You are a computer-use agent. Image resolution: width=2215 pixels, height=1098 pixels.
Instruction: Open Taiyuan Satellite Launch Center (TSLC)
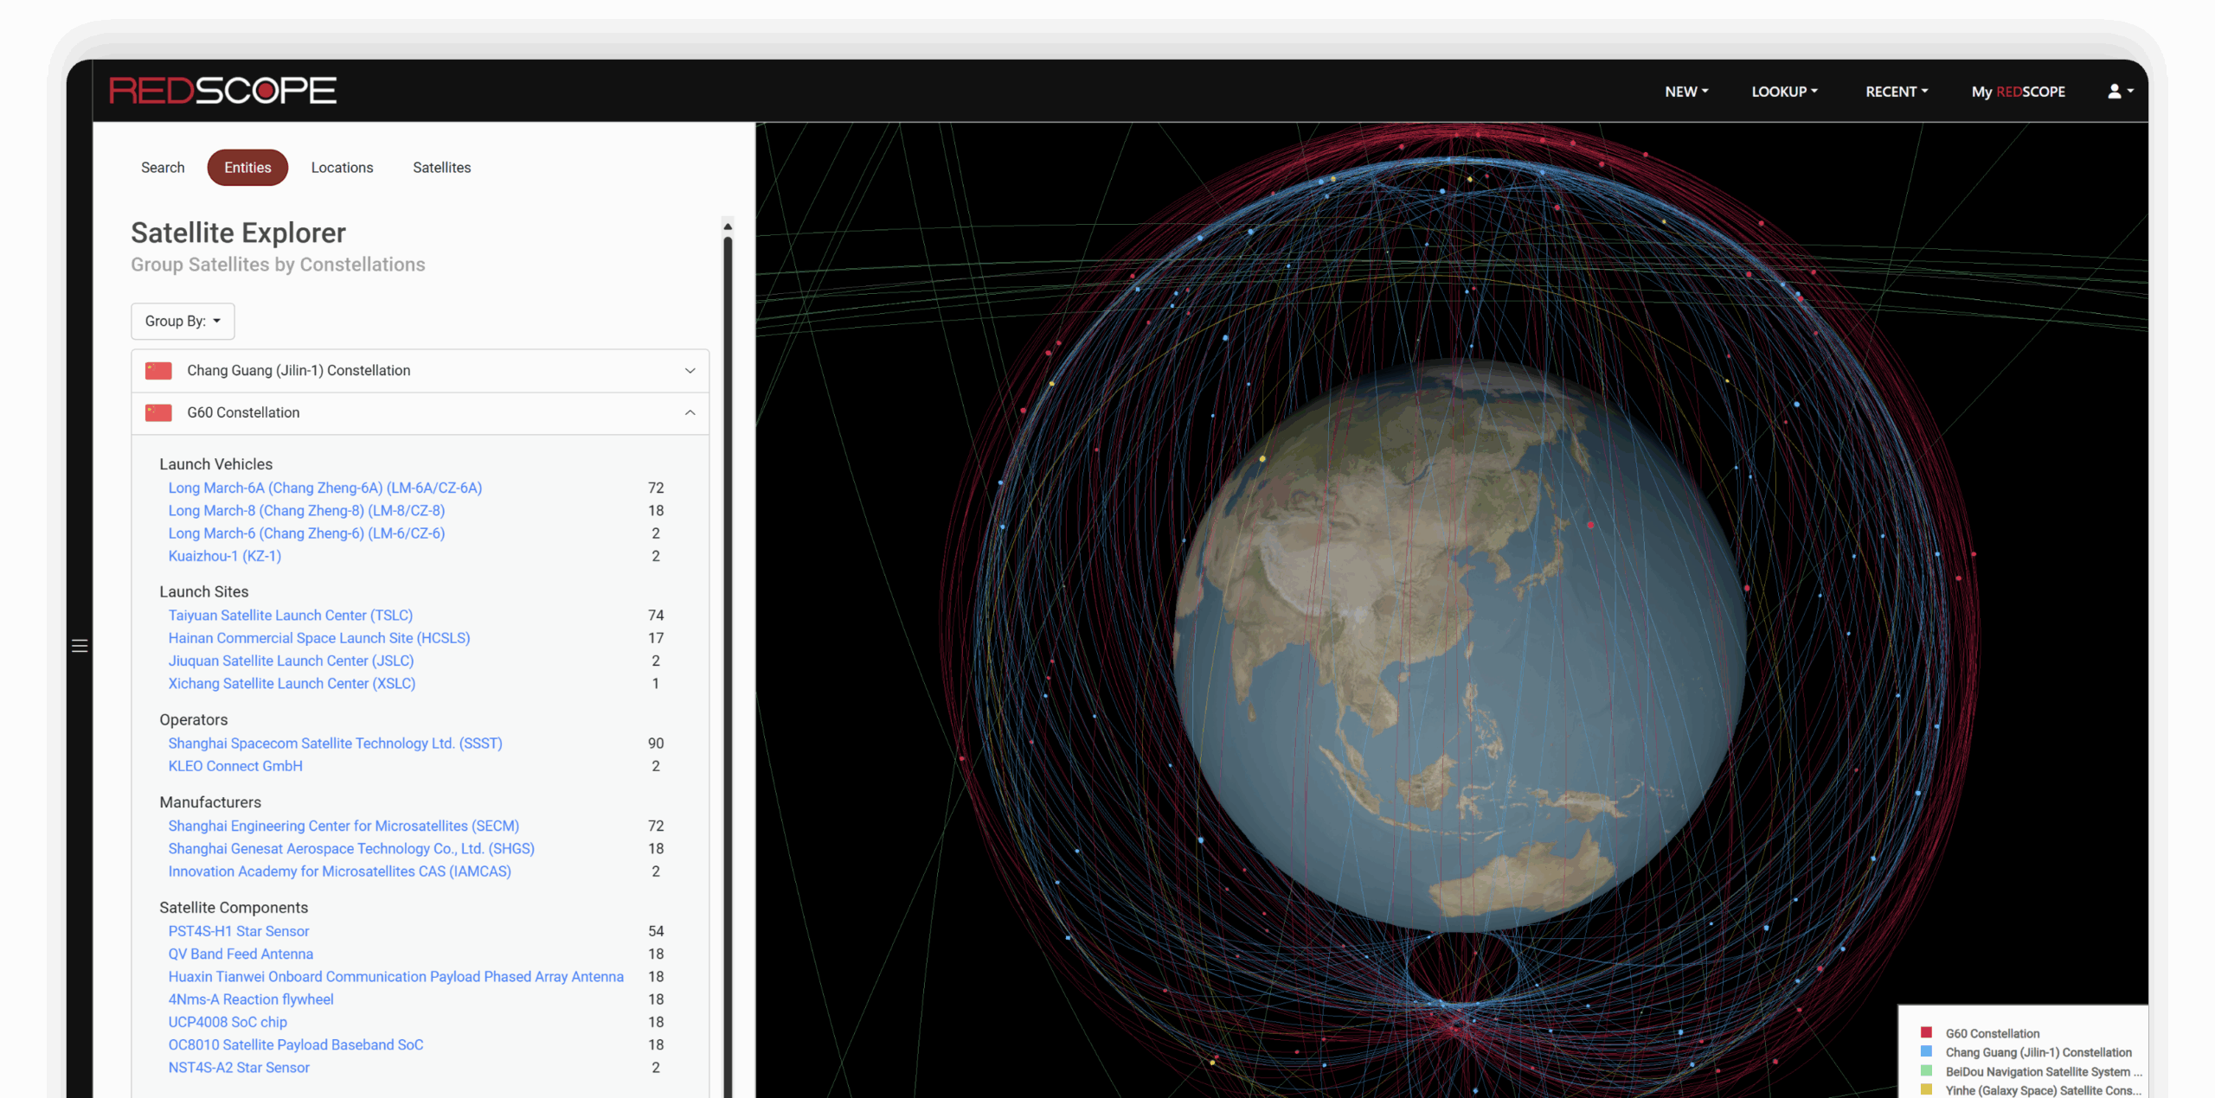(291, 615)
